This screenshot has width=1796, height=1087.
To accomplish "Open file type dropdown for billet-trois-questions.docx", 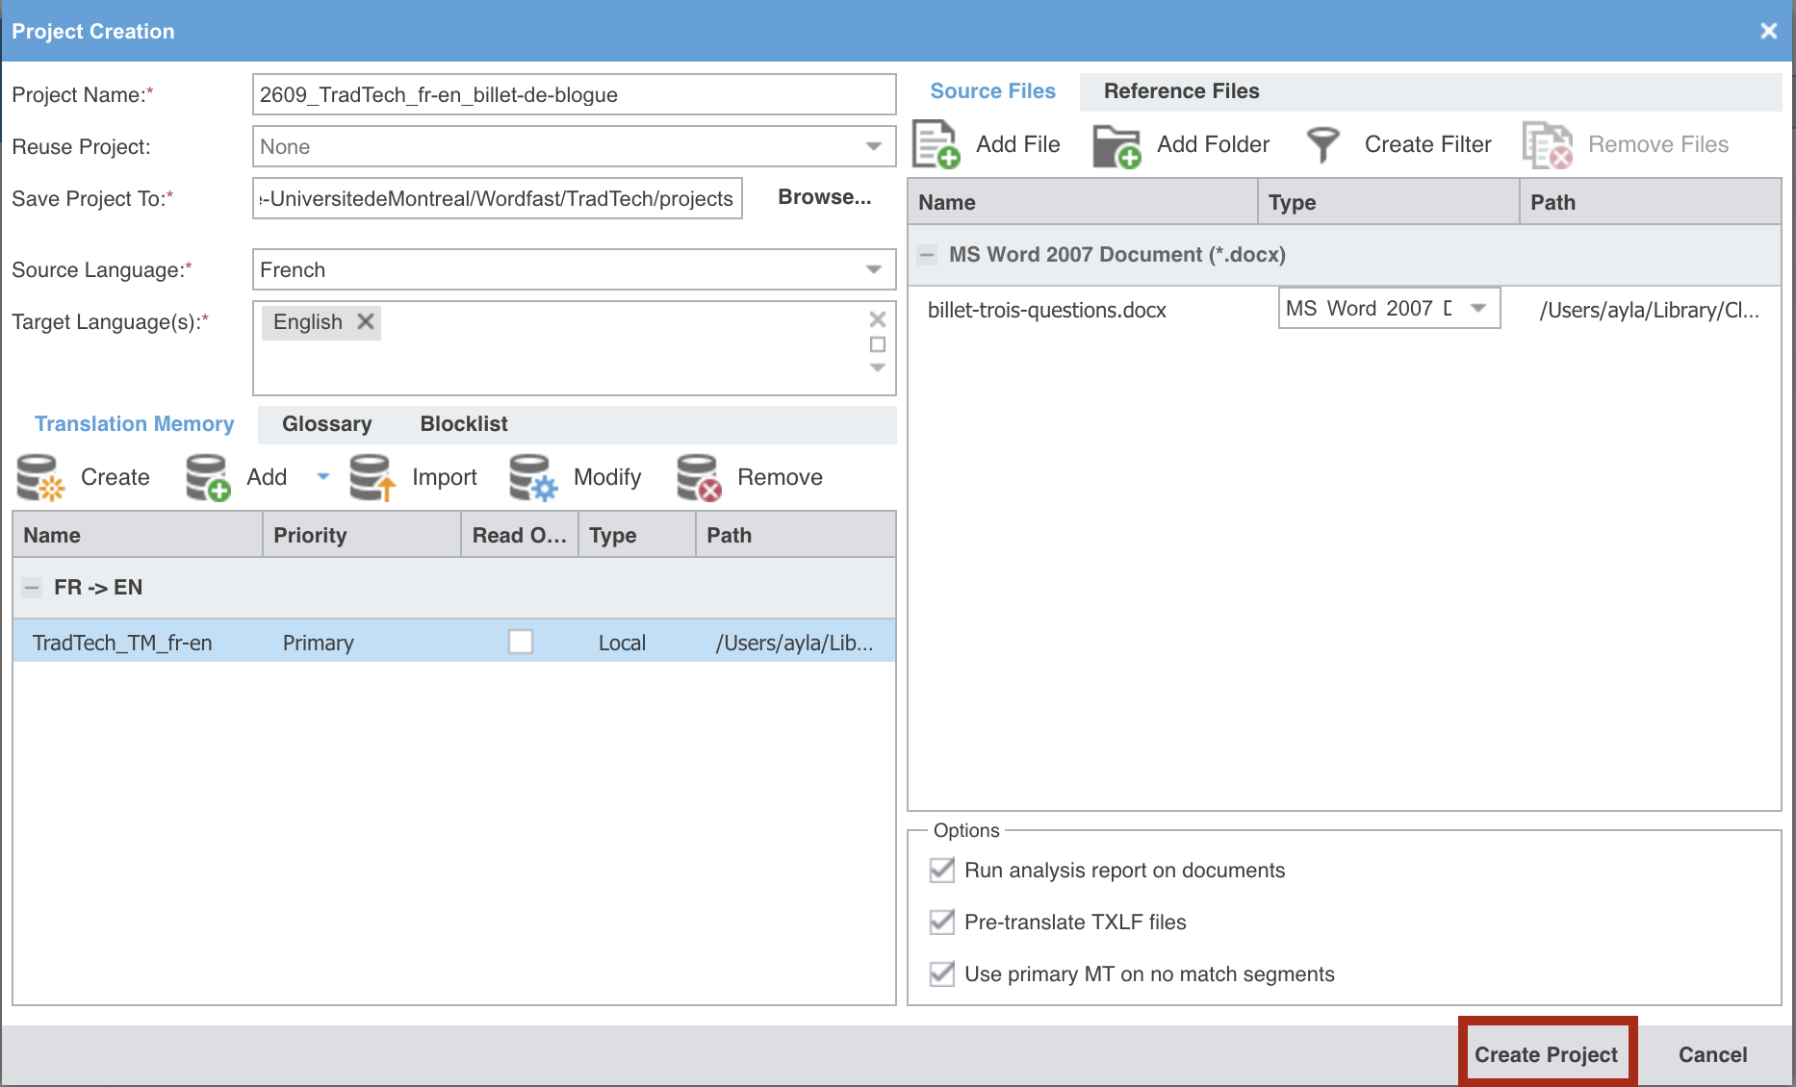I will point(1479,308).
